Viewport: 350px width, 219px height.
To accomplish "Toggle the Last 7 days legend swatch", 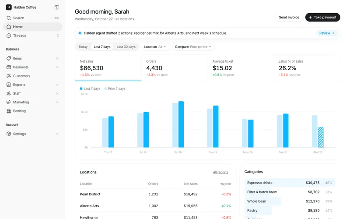I will click(x=81, y=89).
